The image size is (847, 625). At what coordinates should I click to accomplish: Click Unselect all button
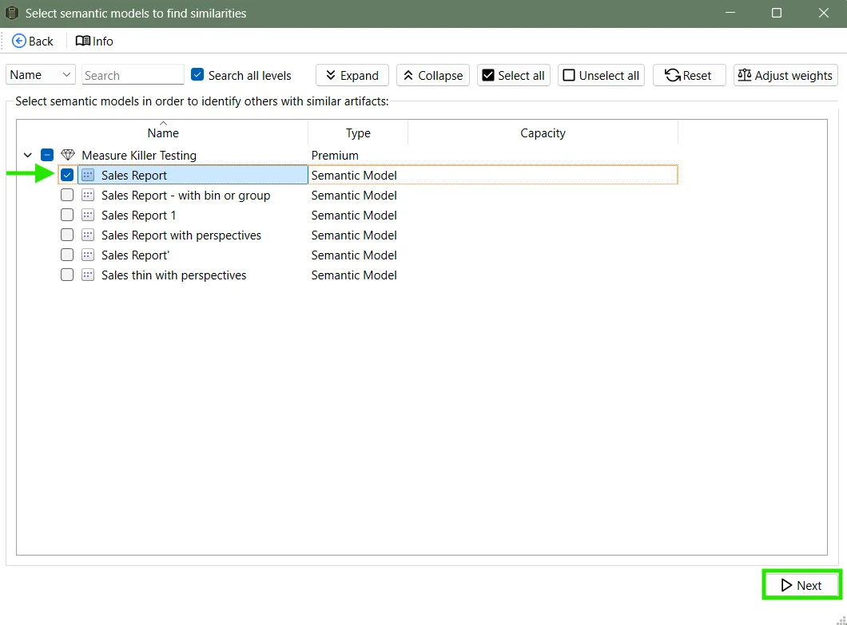[601, 75]
